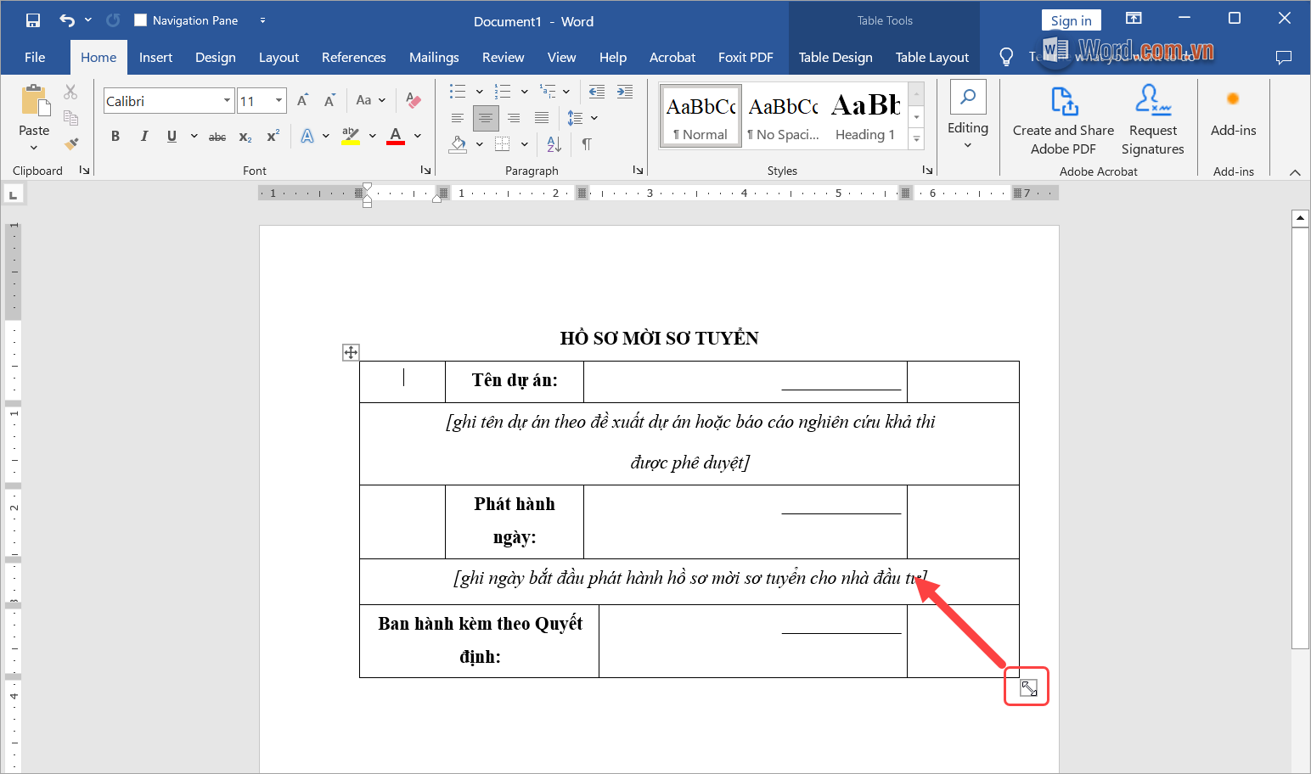Toggle center alignment

pos(486,118)
